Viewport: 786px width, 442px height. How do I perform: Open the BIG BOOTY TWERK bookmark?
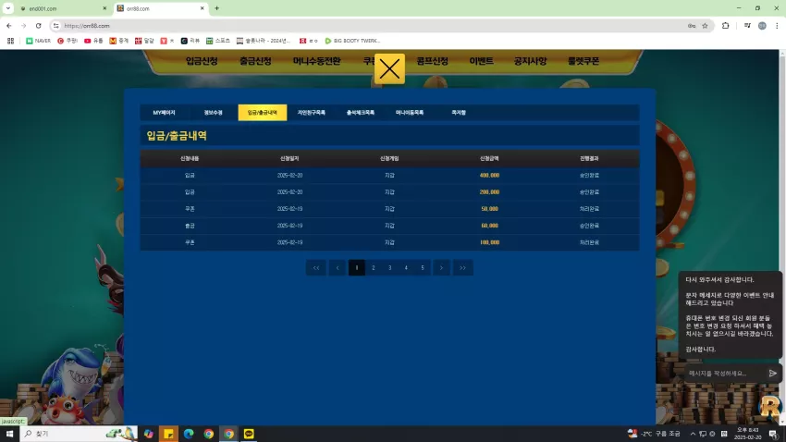tap(353, 41)
